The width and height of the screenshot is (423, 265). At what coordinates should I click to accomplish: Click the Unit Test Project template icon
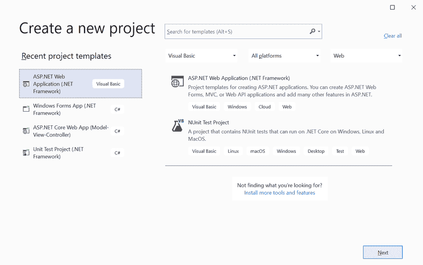tap(26, 153)
